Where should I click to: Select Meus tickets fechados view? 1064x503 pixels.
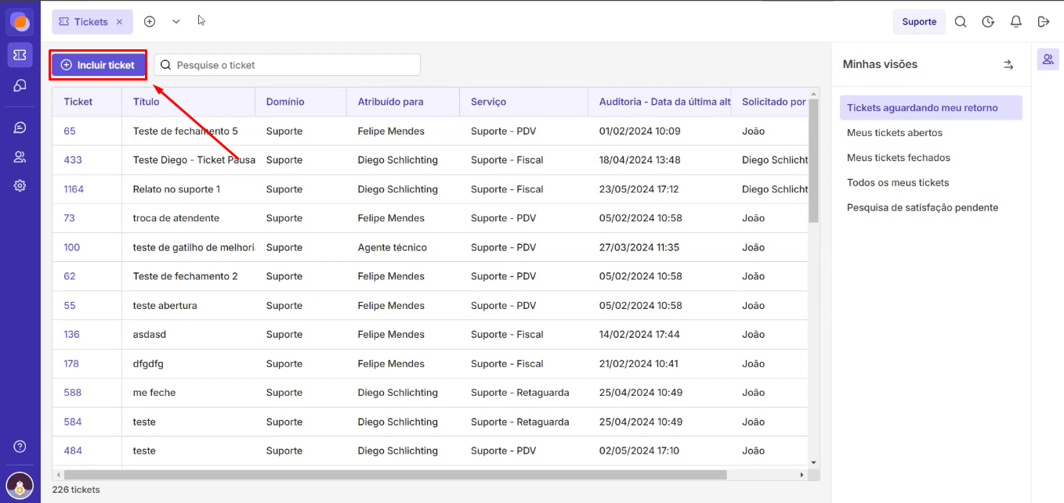tap(899, 158)
